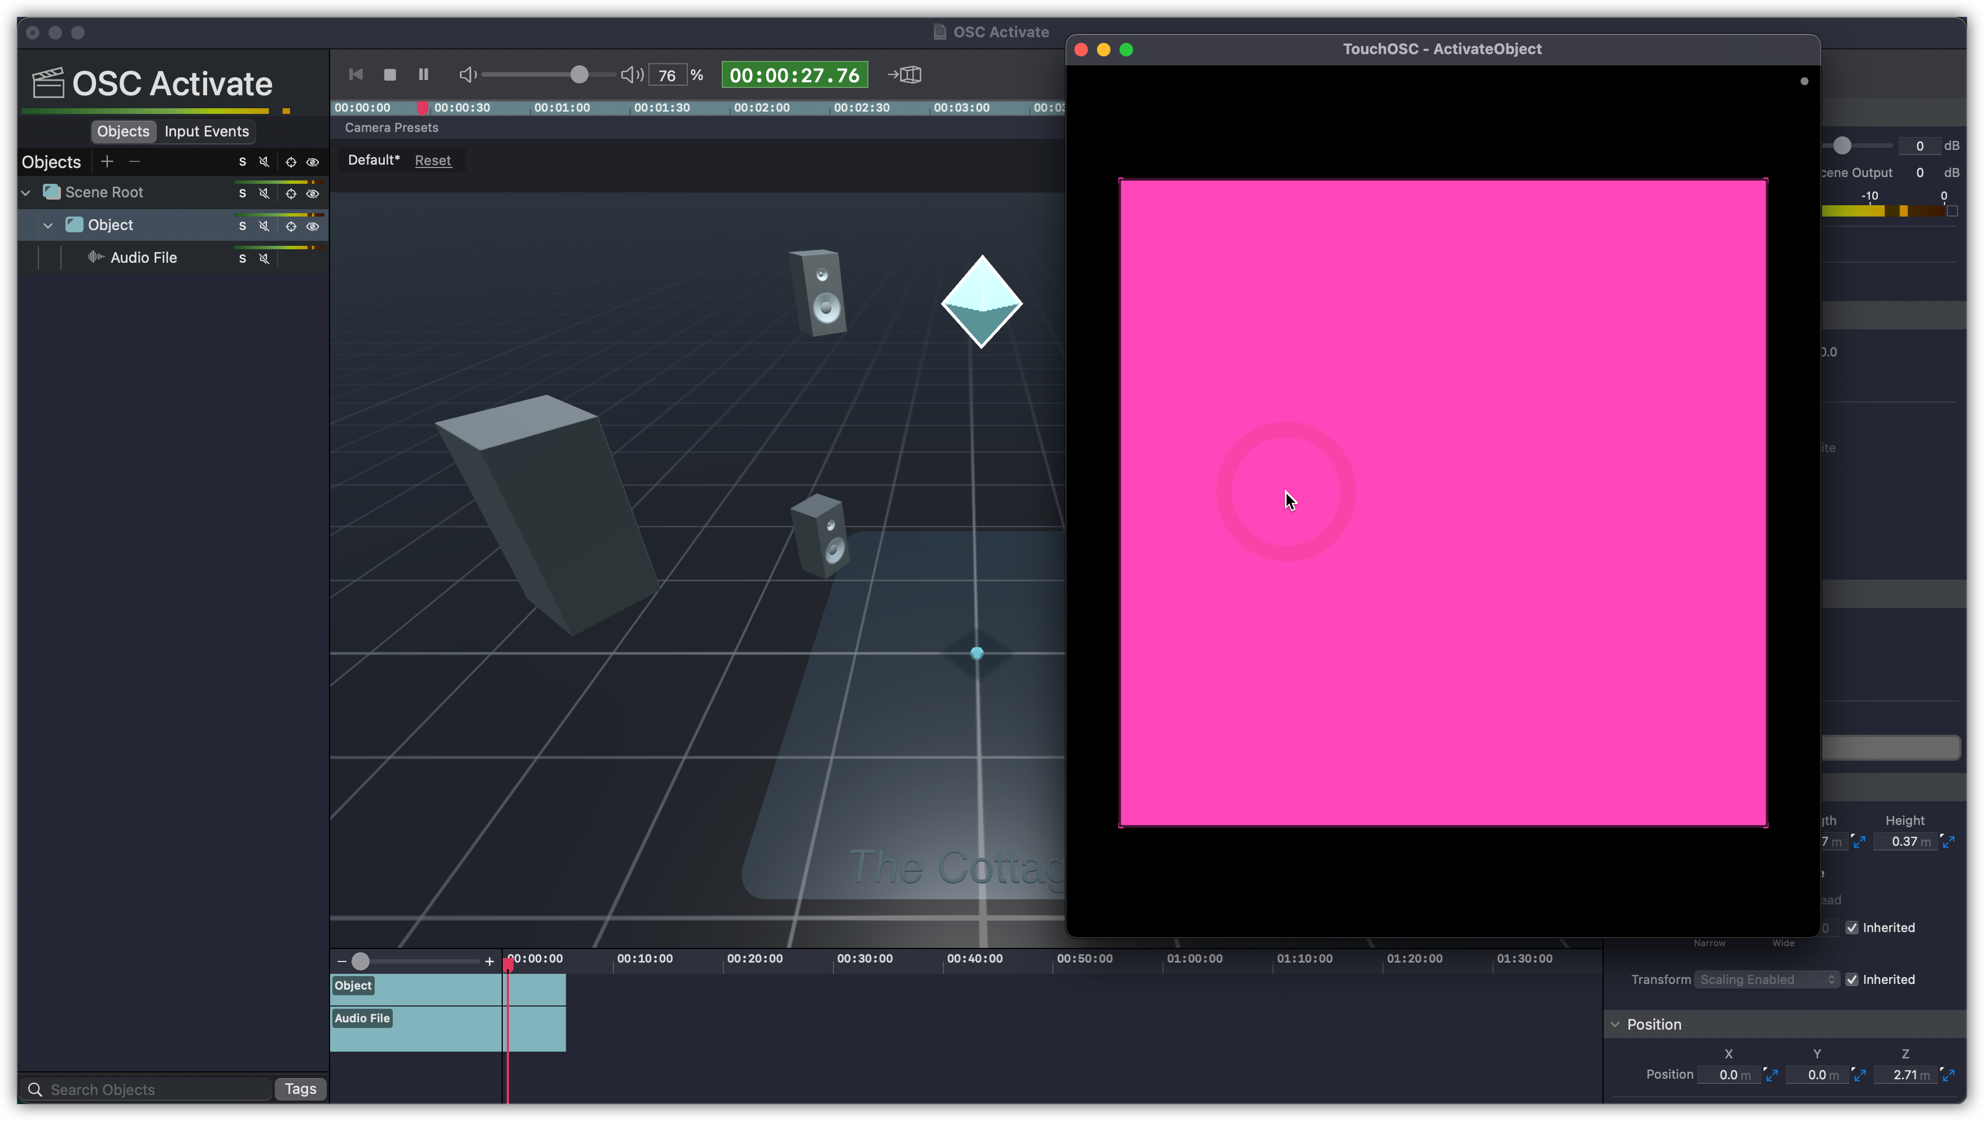Collapse the Position section

(1615, 1024)
